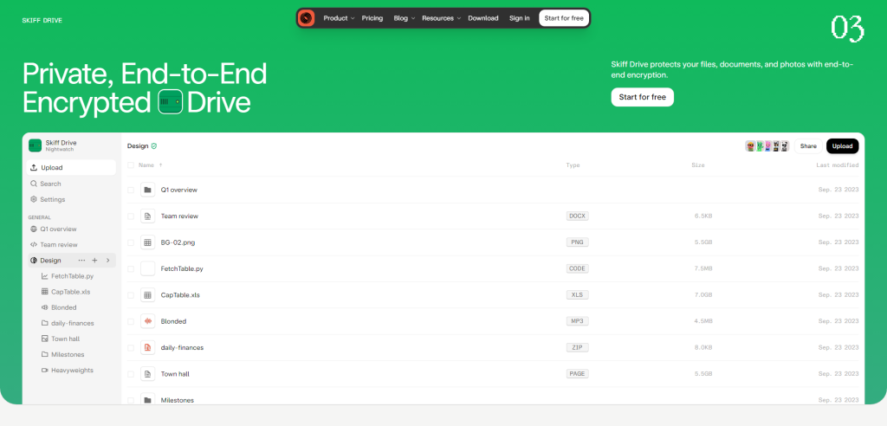Tick the checkbox for Team review
This screenshot has height=426, width=887.
click(x=131, y=216)
